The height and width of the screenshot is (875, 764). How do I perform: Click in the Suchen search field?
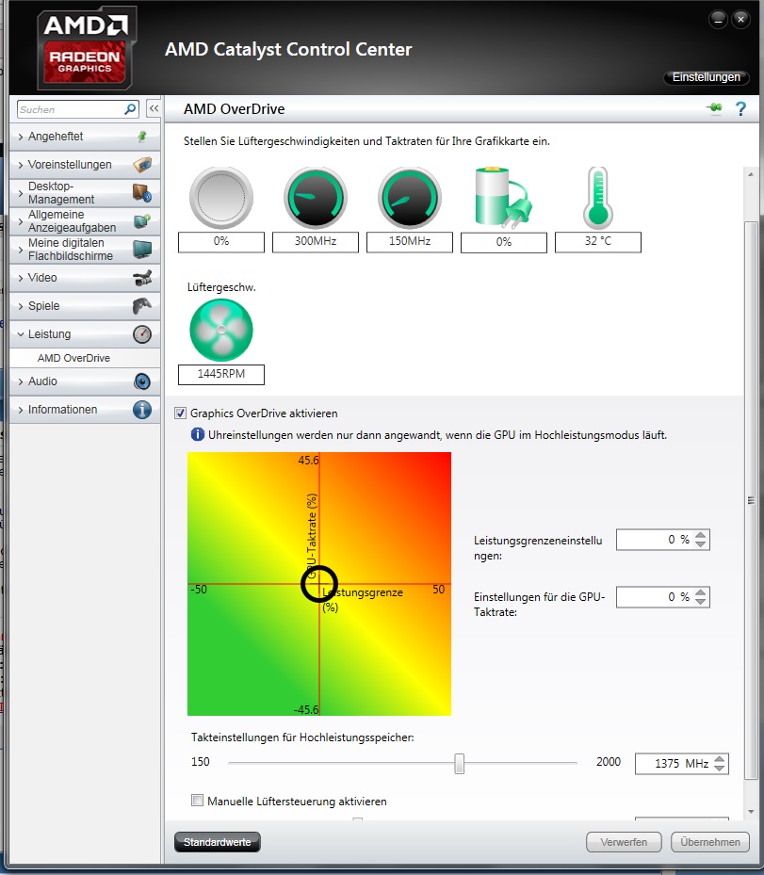coord(71,109)
